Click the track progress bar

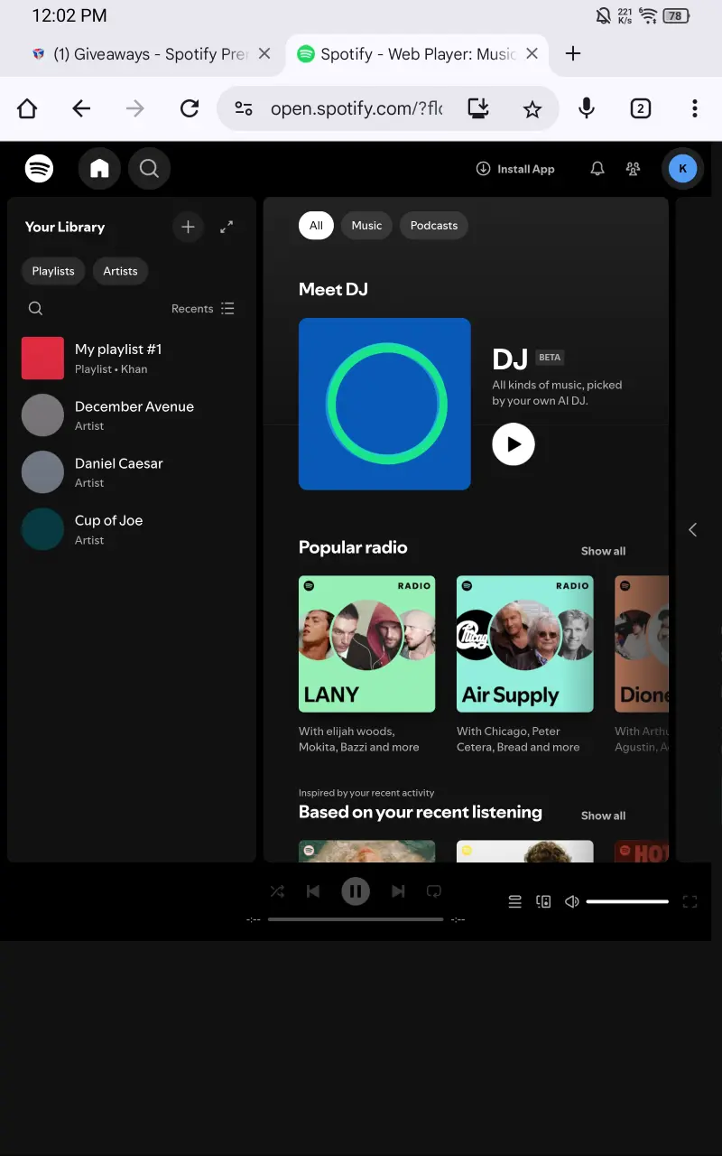[x=356, y=919]
